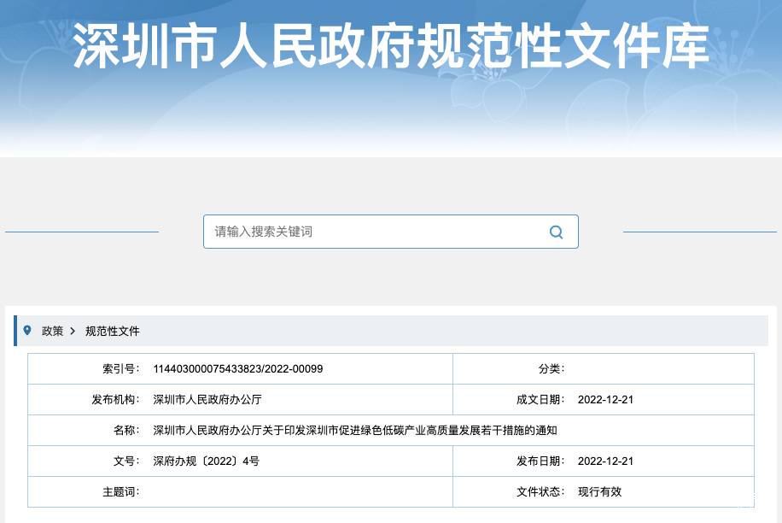Click the 主题词 field label
Viewport: 782px width, 523px height.
tap(120, 492)
